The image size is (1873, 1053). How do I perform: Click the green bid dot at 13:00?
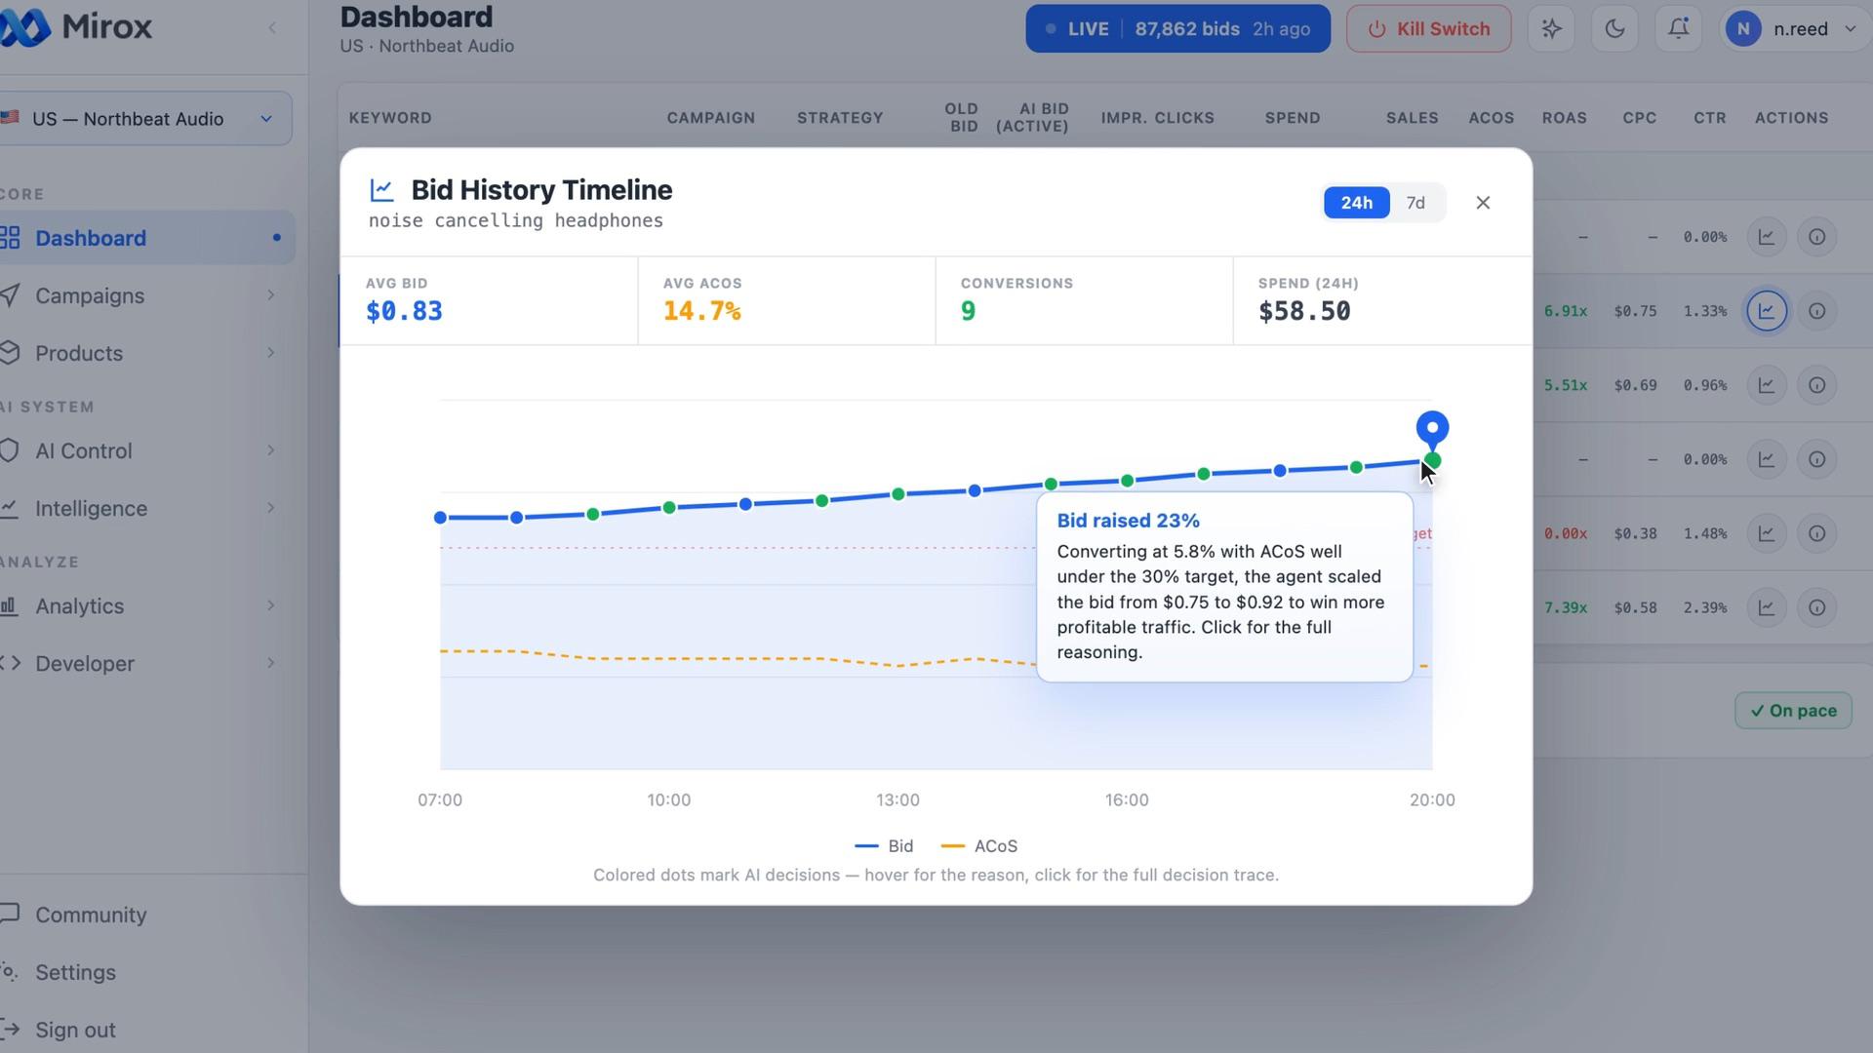point(898,494)
